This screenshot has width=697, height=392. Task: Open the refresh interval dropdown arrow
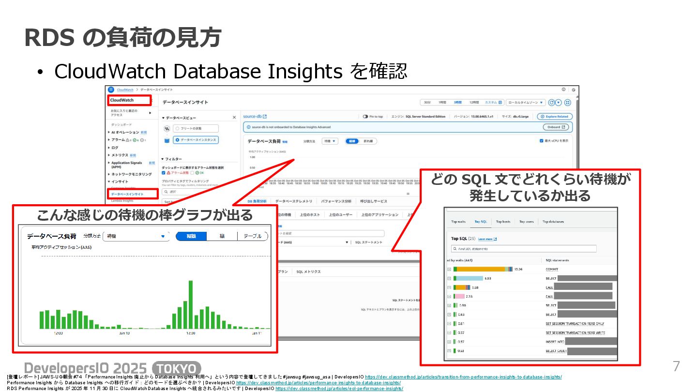559,103
